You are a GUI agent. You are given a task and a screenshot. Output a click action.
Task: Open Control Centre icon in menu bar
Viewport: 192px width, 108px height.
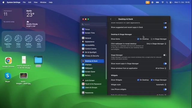[x=171, y=2]
